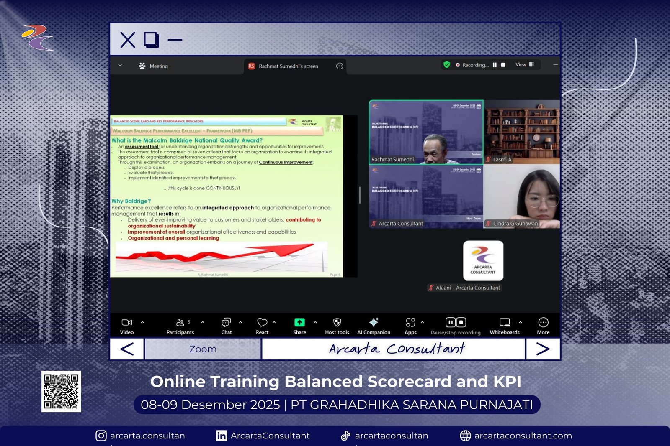Open Whiteboards from the toolbar
The width and height of the screenshot is (670, 446).
505,322
